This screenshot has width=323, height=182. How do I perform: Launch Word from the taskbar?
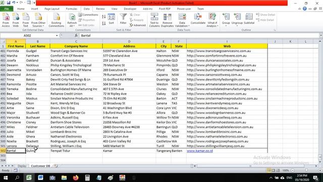40,177
